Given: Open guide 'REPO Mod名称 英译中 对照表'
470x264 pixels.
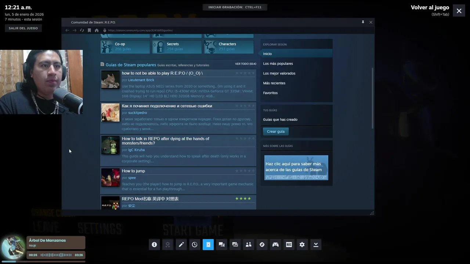Looking at the screenshot, I should 150,199.
